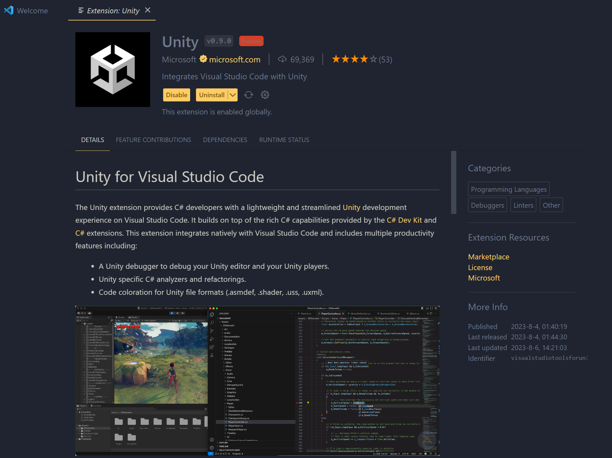612x458 pixels.
Task: Follow the Unity link in the description
Action: [x=351, y=207]
